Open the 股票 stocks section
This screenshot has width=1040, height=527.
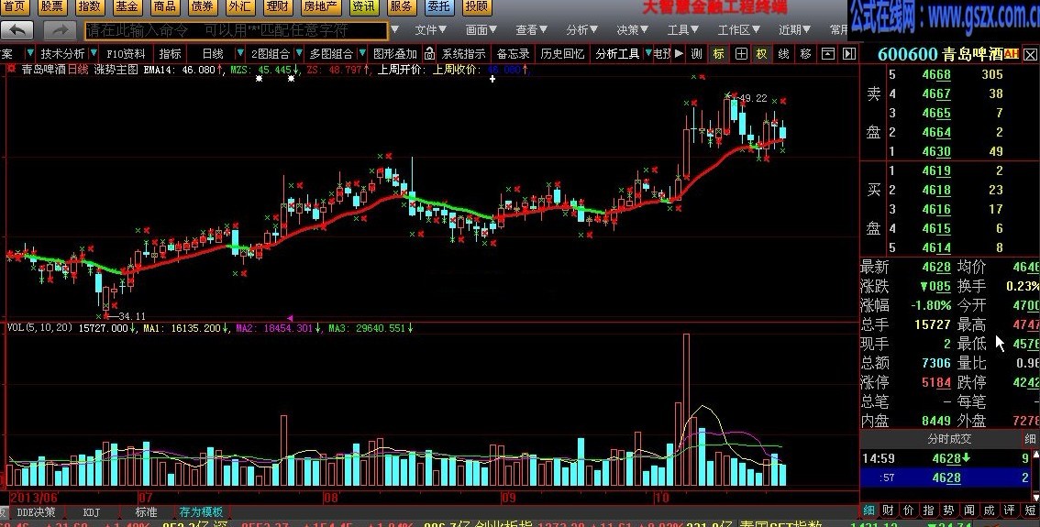(51, 6)
